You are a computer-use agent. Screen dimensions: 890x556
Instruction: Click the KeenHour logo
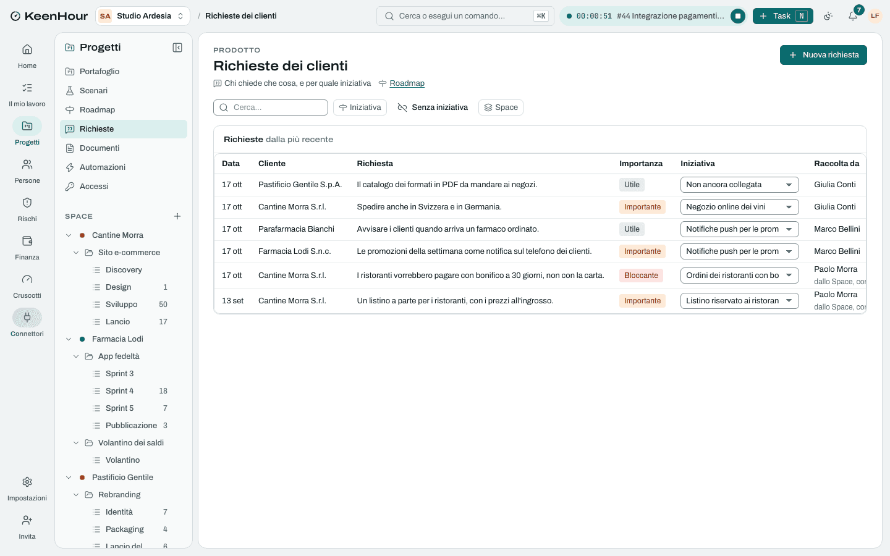point(49,16)
